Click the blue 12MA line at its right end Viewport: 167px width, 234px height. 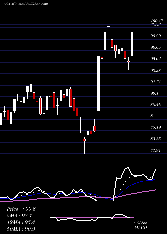tap(155, 179)
